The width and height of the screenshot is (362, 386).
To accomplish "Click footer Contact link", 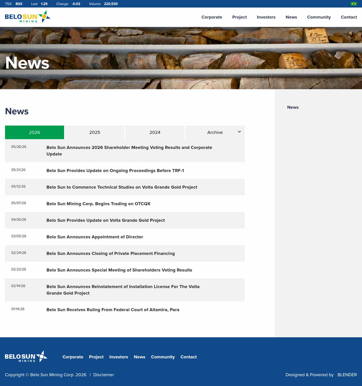I will click(x=189, y=357).
